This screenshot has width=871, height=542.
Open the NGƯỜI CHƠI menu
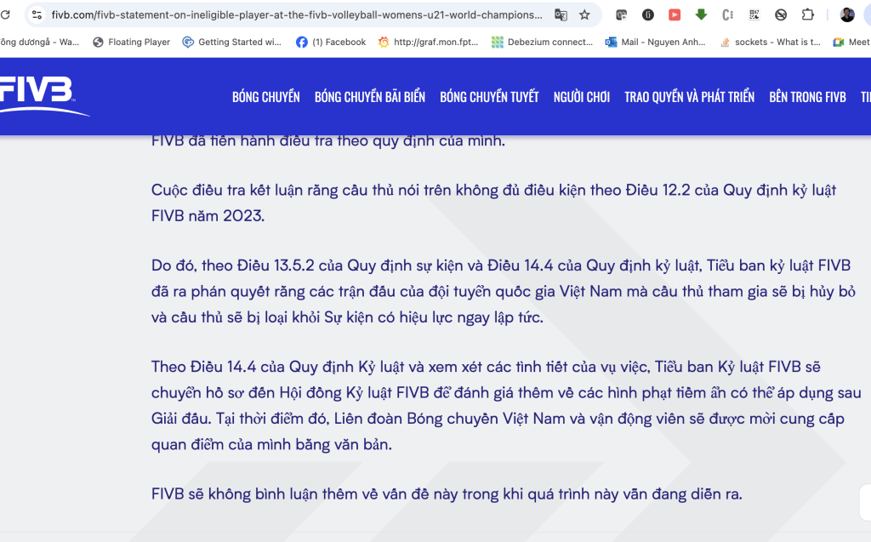(x=582, y=97)
